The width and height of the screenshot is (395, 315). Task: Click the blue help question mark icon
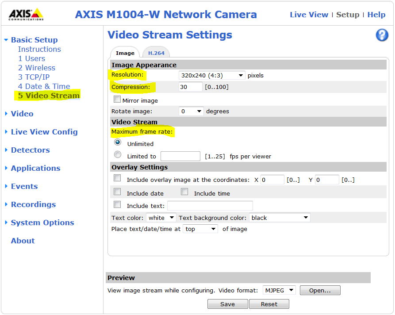point(382,35)
